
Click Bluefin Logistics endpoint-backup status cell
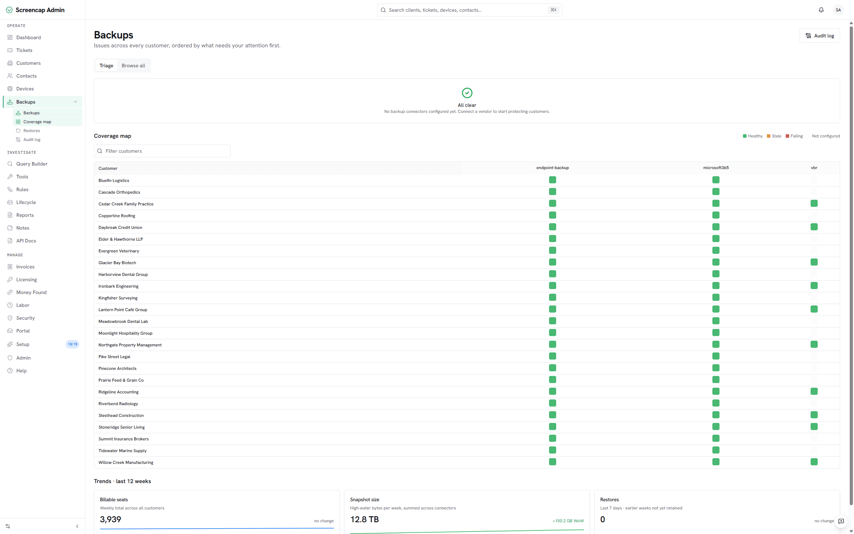(x=553, y=180)
